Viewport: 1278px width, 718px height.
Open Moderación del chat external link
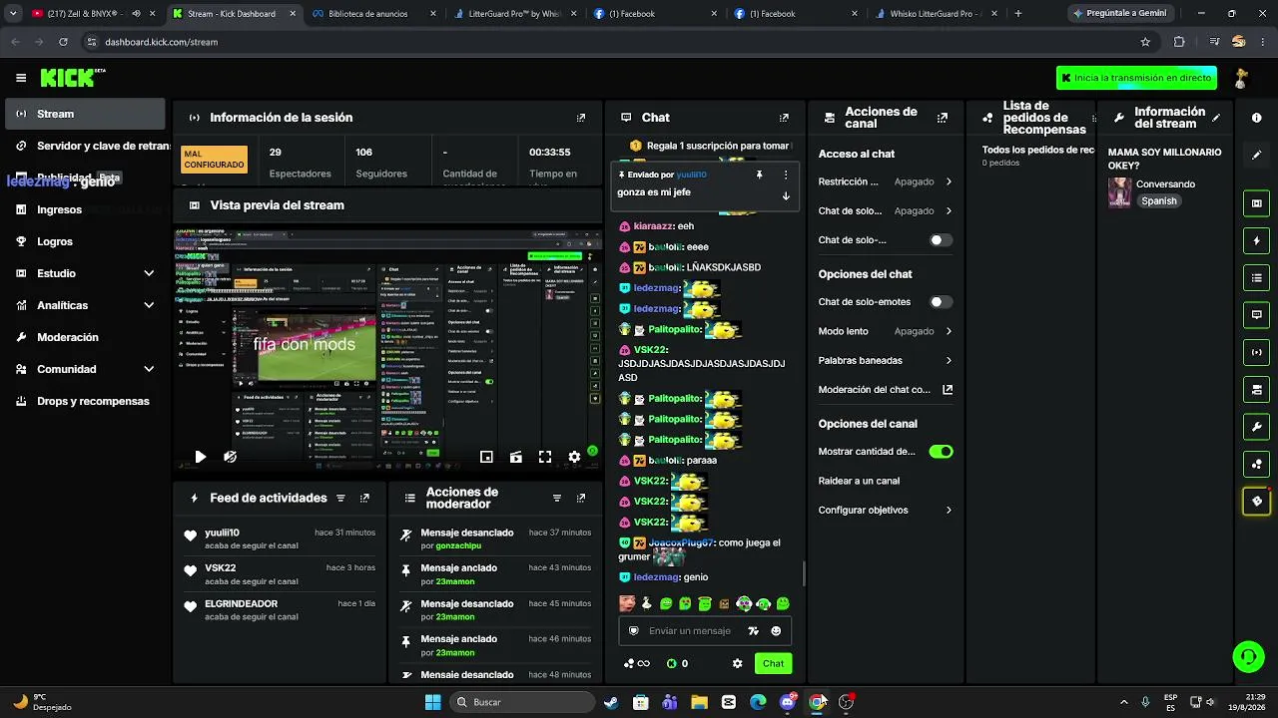(x=886, y=390)
